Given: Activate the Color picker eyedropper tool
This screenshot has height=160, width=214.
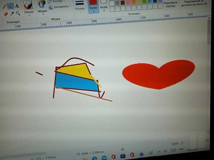Looking at the screenshot, I should tap(12, 14).
